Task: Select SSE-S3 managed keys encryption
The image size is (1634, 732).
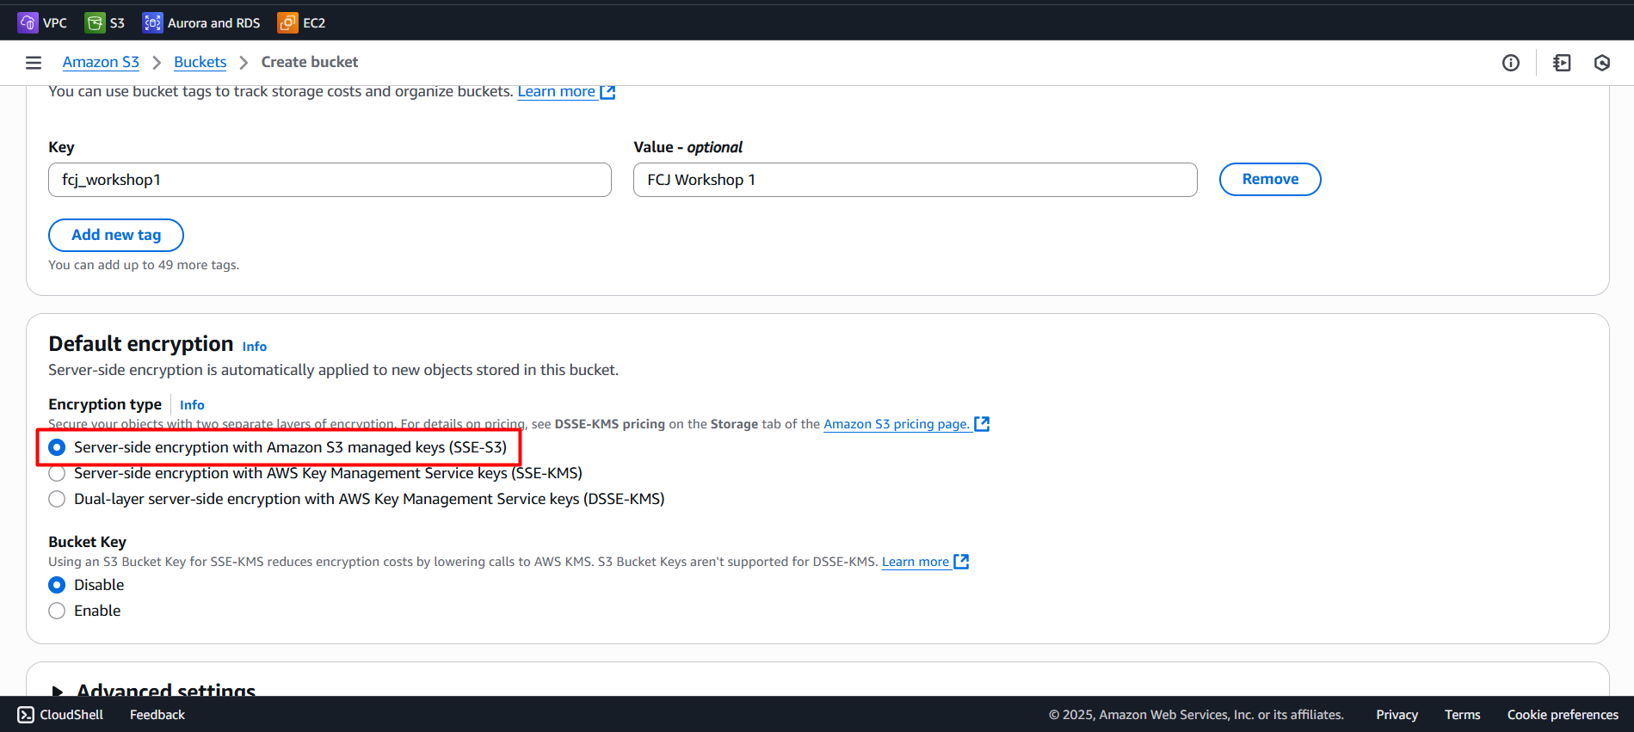Action: 57,447
